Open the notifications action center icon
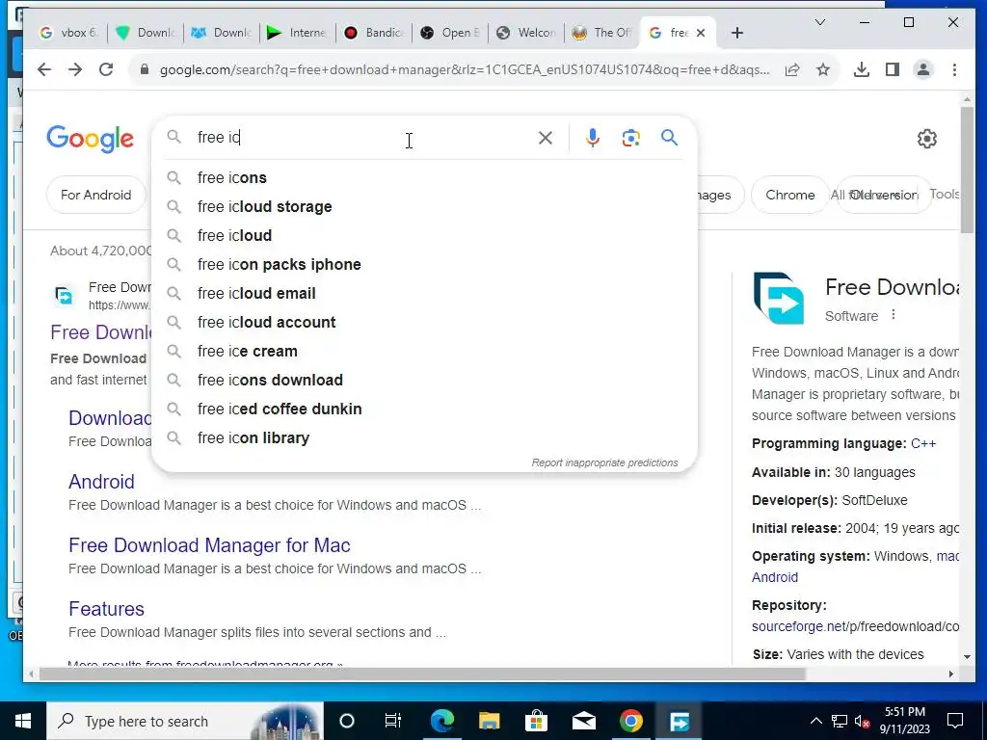The height and width of the screenshot is (740, 987). pos(955,720)
